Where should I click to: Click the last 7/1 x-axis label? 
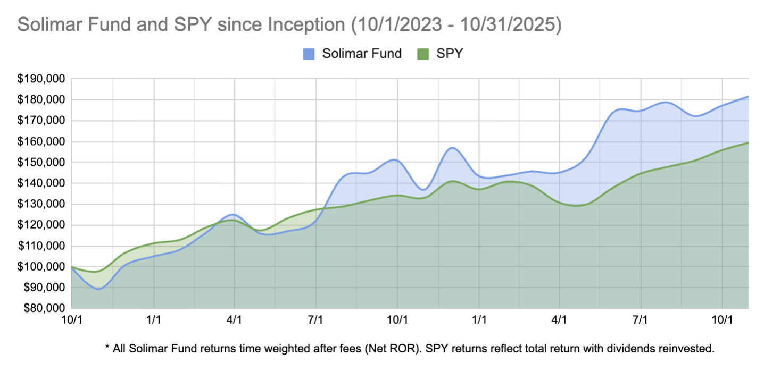641,321
